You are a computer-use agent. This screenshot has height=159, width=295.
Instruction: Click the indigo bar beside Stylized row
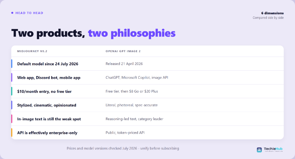pyautogui.click(x=12, y=105)
